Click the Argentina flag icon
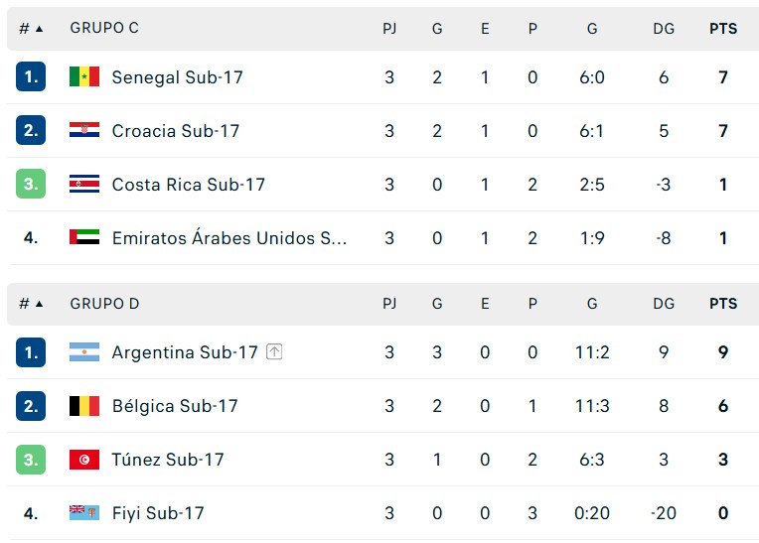 tap(84, 352)
